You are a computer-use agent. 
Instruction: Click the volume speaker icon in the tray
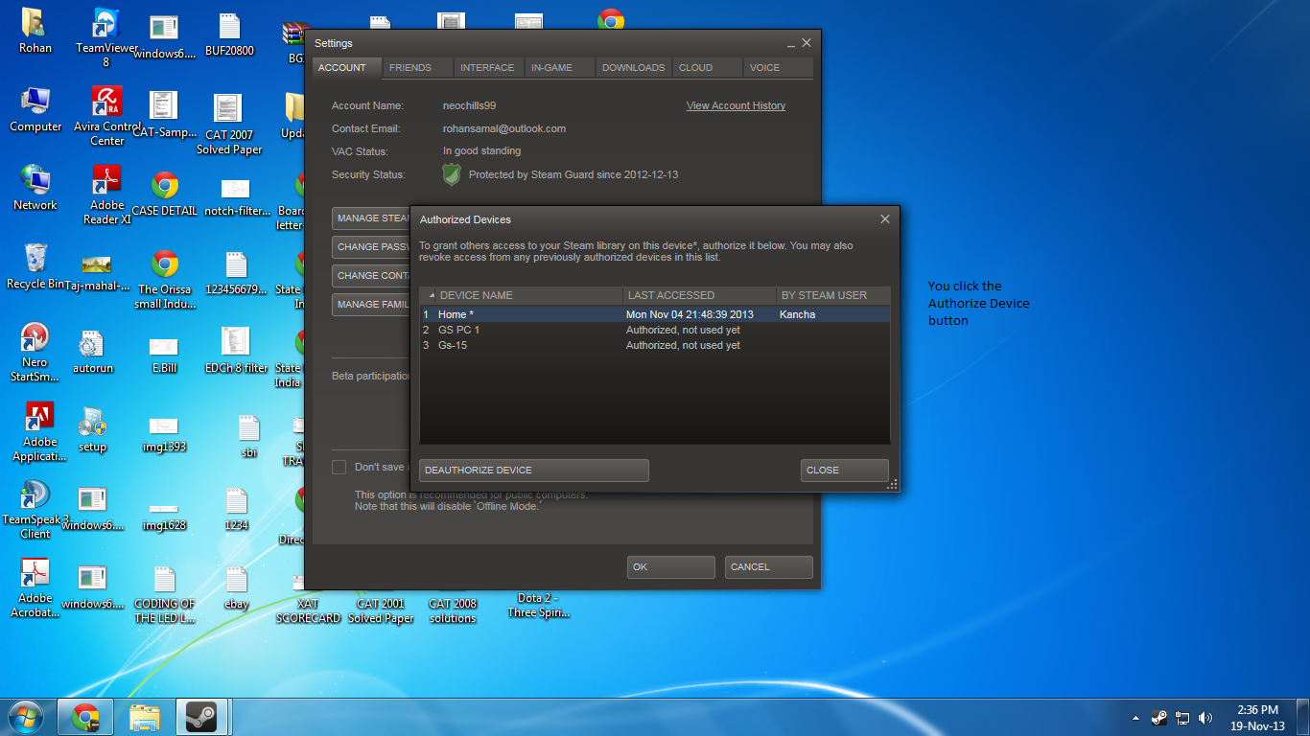[x=1205, y=717]
